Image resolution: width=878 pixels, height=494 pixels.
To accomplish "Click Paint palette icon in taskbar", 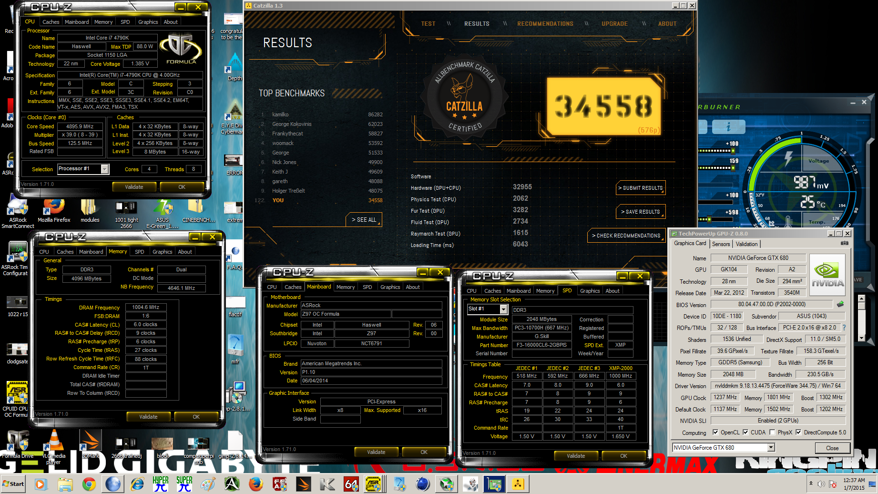I will click(208, 484).
